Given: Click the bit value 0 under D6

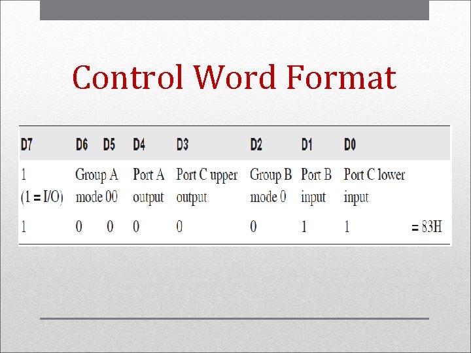Looking at the screenshot, I should coord(78,227).
